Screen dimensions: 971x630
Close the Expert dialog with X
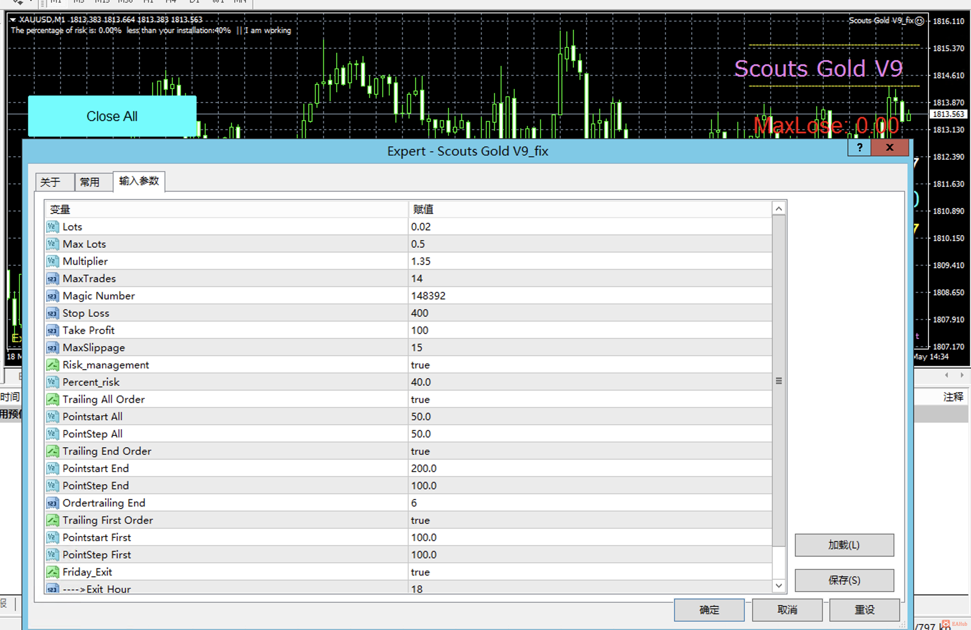tap(890, 148)
